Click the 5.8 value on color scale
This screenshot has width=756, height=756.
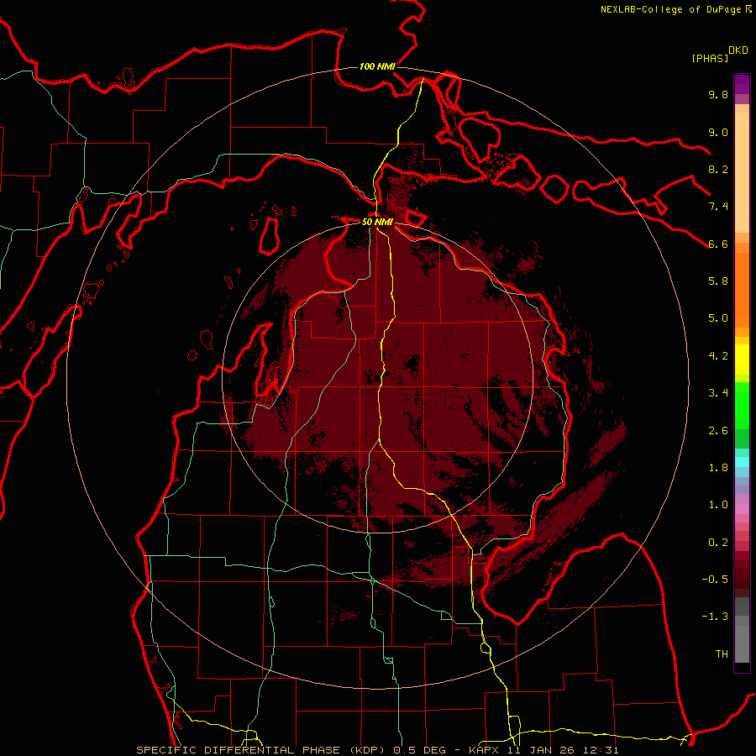(x=718, y=281)
